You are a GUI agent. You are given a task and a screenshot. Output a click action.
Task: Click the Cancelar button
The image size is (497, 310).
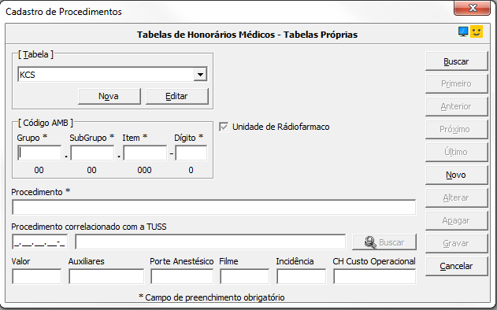tap(456, 266)
